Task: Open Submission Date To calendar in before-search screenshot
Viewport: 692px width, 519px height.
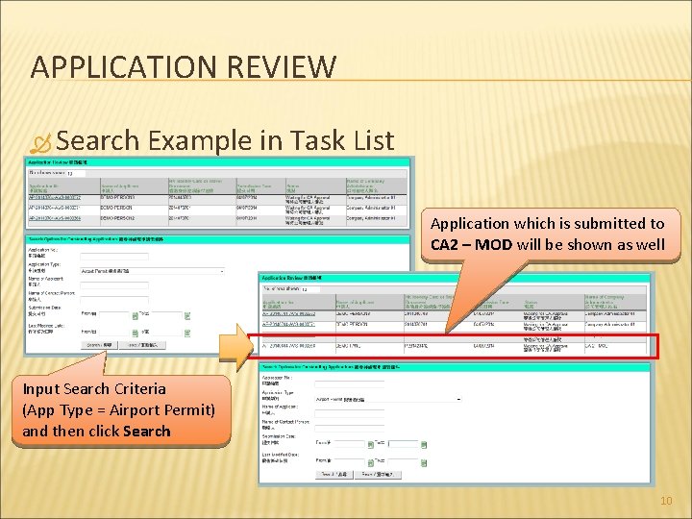Action: click(x=187, y=315)
